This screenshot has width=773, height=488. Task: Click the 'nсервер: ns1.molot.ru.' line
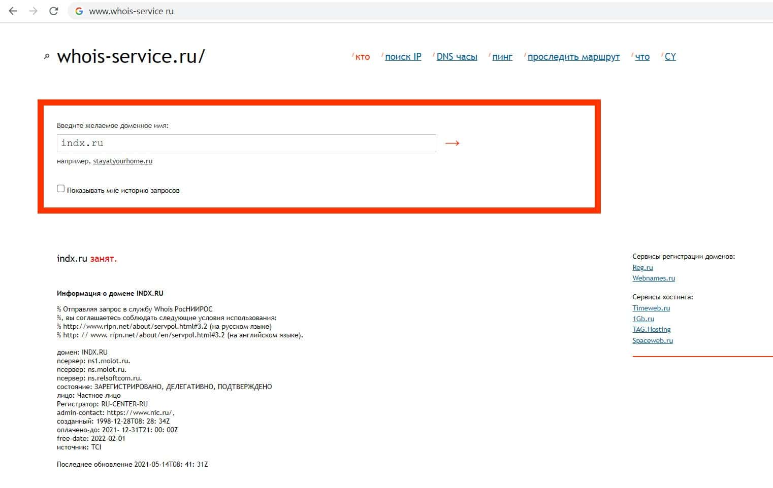click(93, 361)
